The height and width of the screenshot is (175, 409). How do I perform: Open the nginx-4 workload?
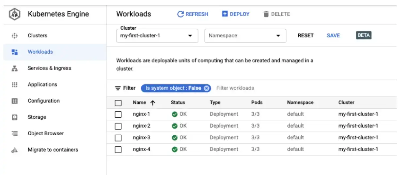142,149
